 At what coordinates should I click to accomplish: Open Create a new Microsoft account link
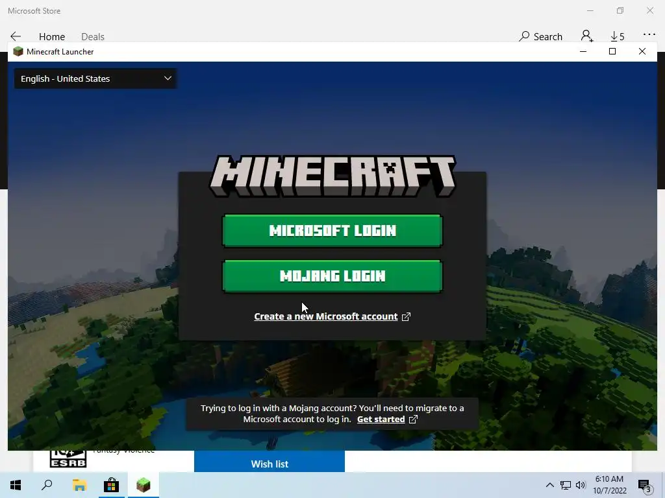[326, 316]
